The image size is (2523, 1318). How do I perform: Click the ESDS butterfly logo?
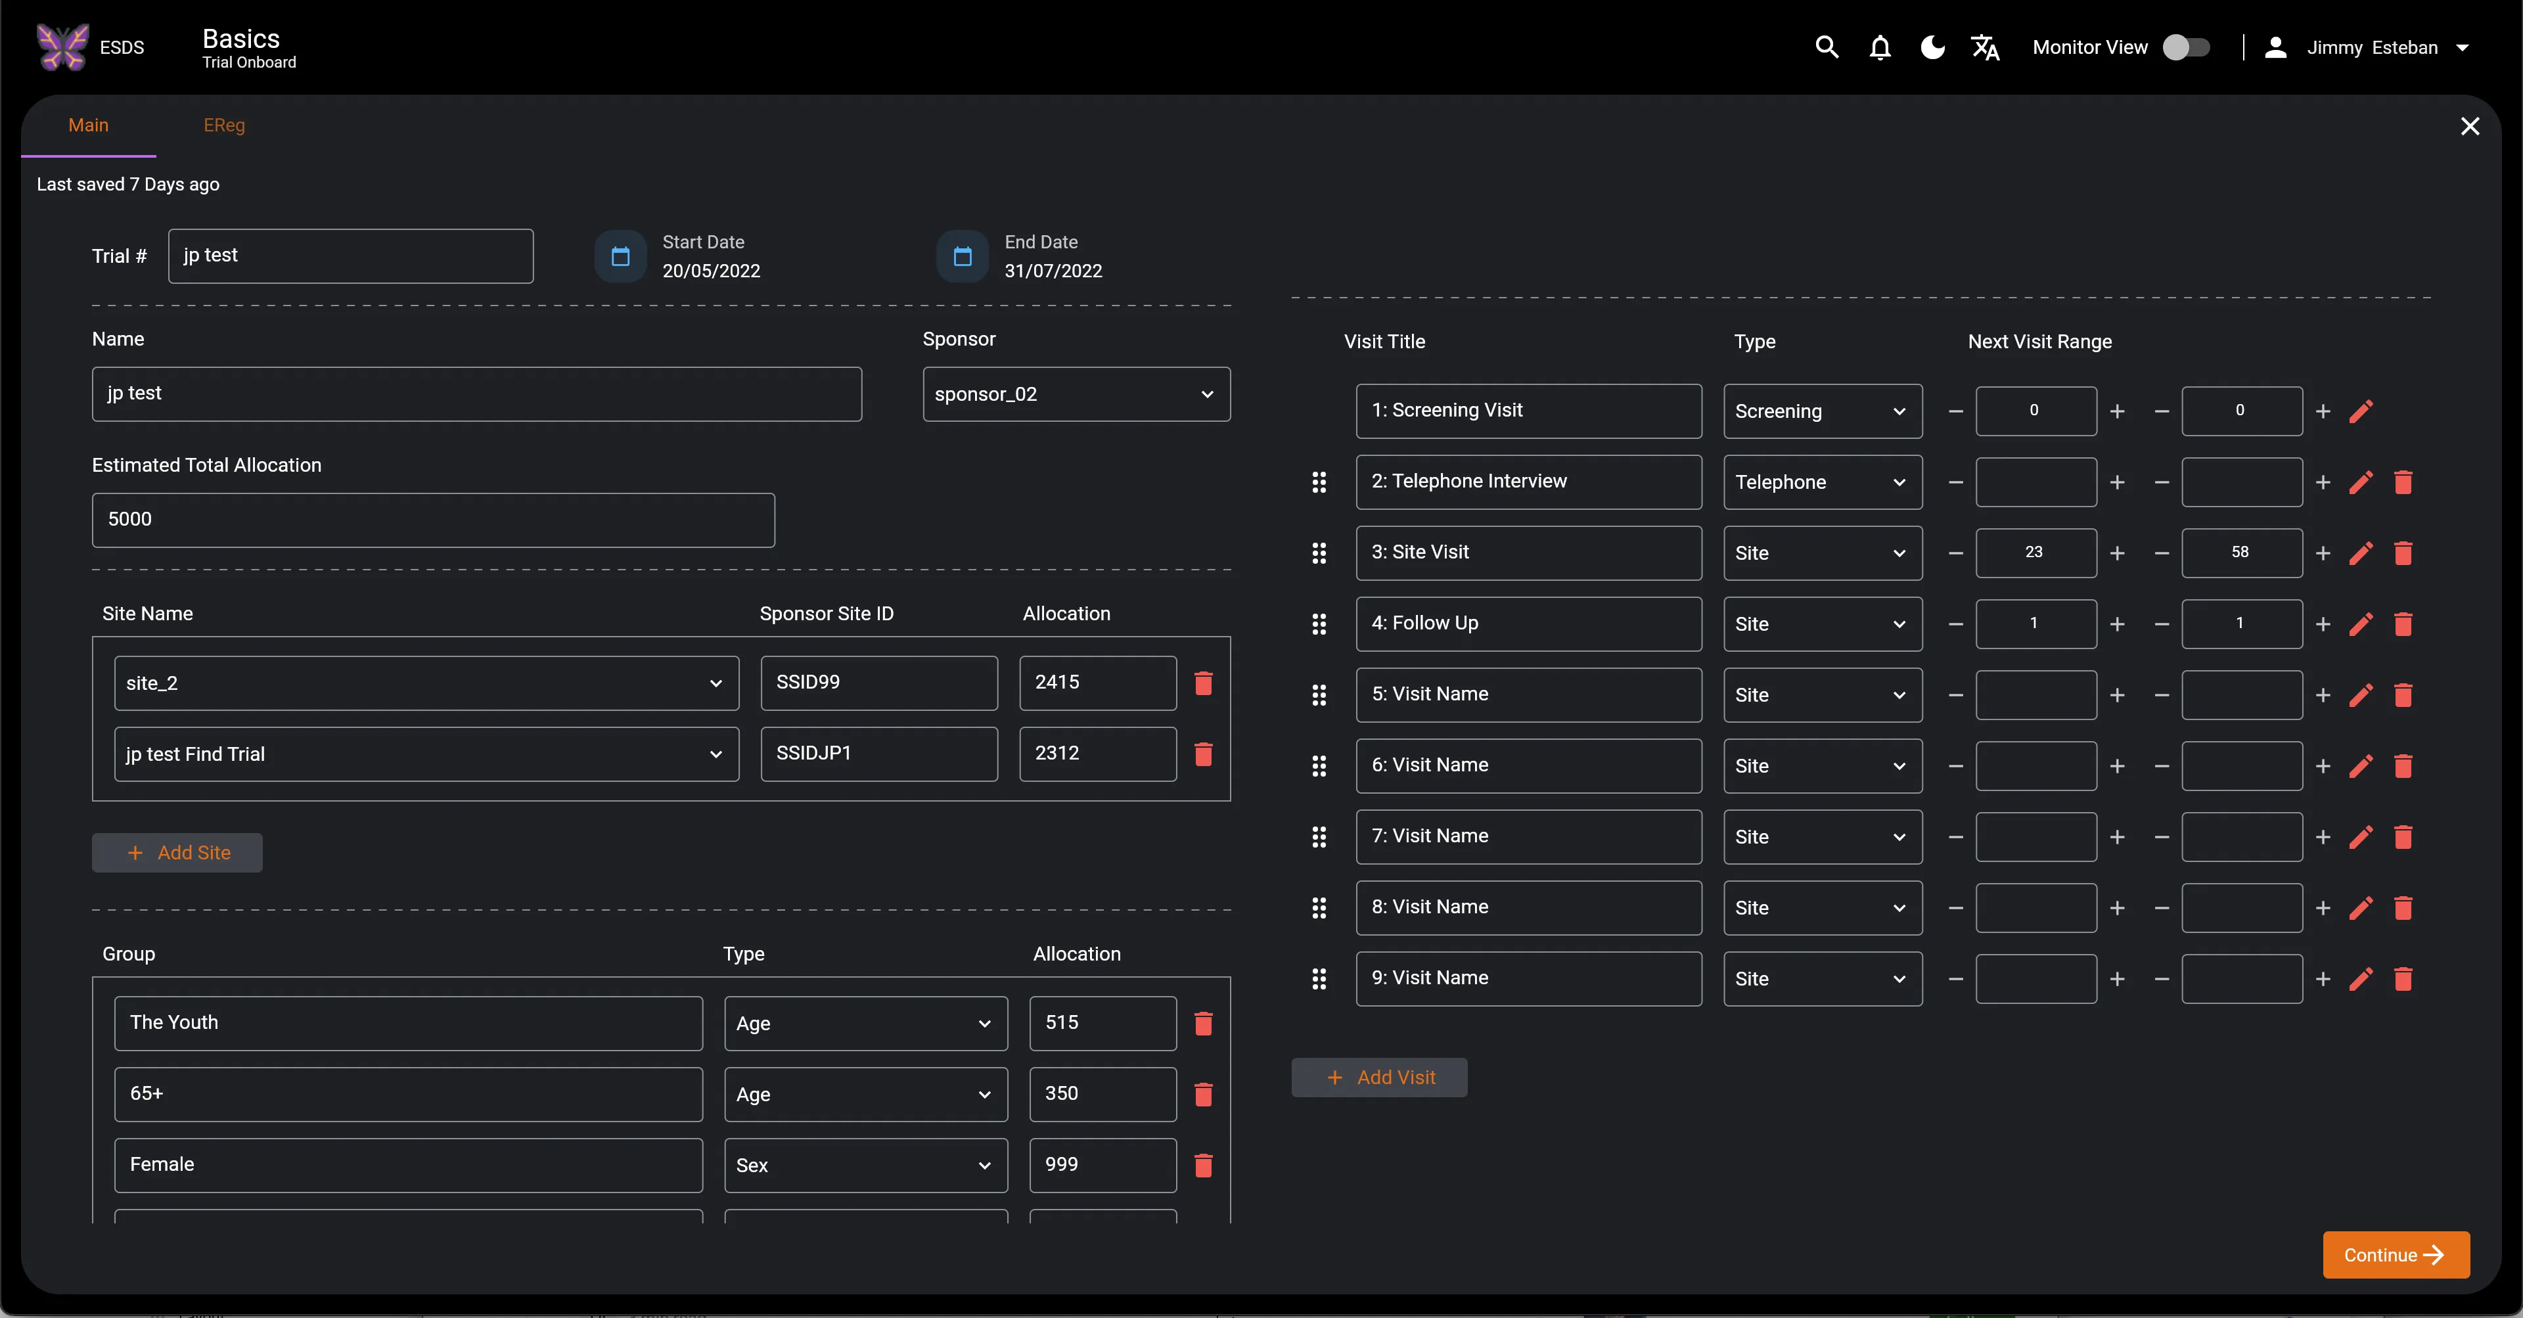(62, 47)
